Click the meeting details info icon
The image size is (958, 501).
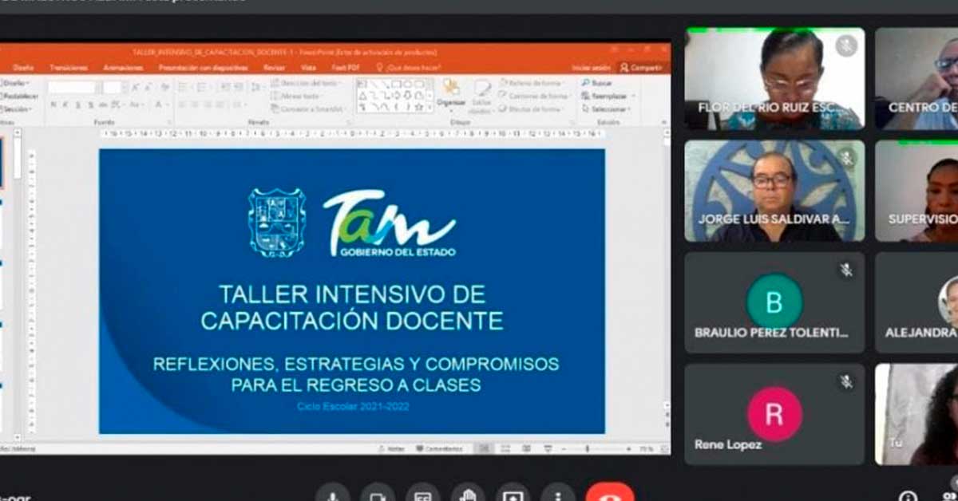[x=908, y=496]
